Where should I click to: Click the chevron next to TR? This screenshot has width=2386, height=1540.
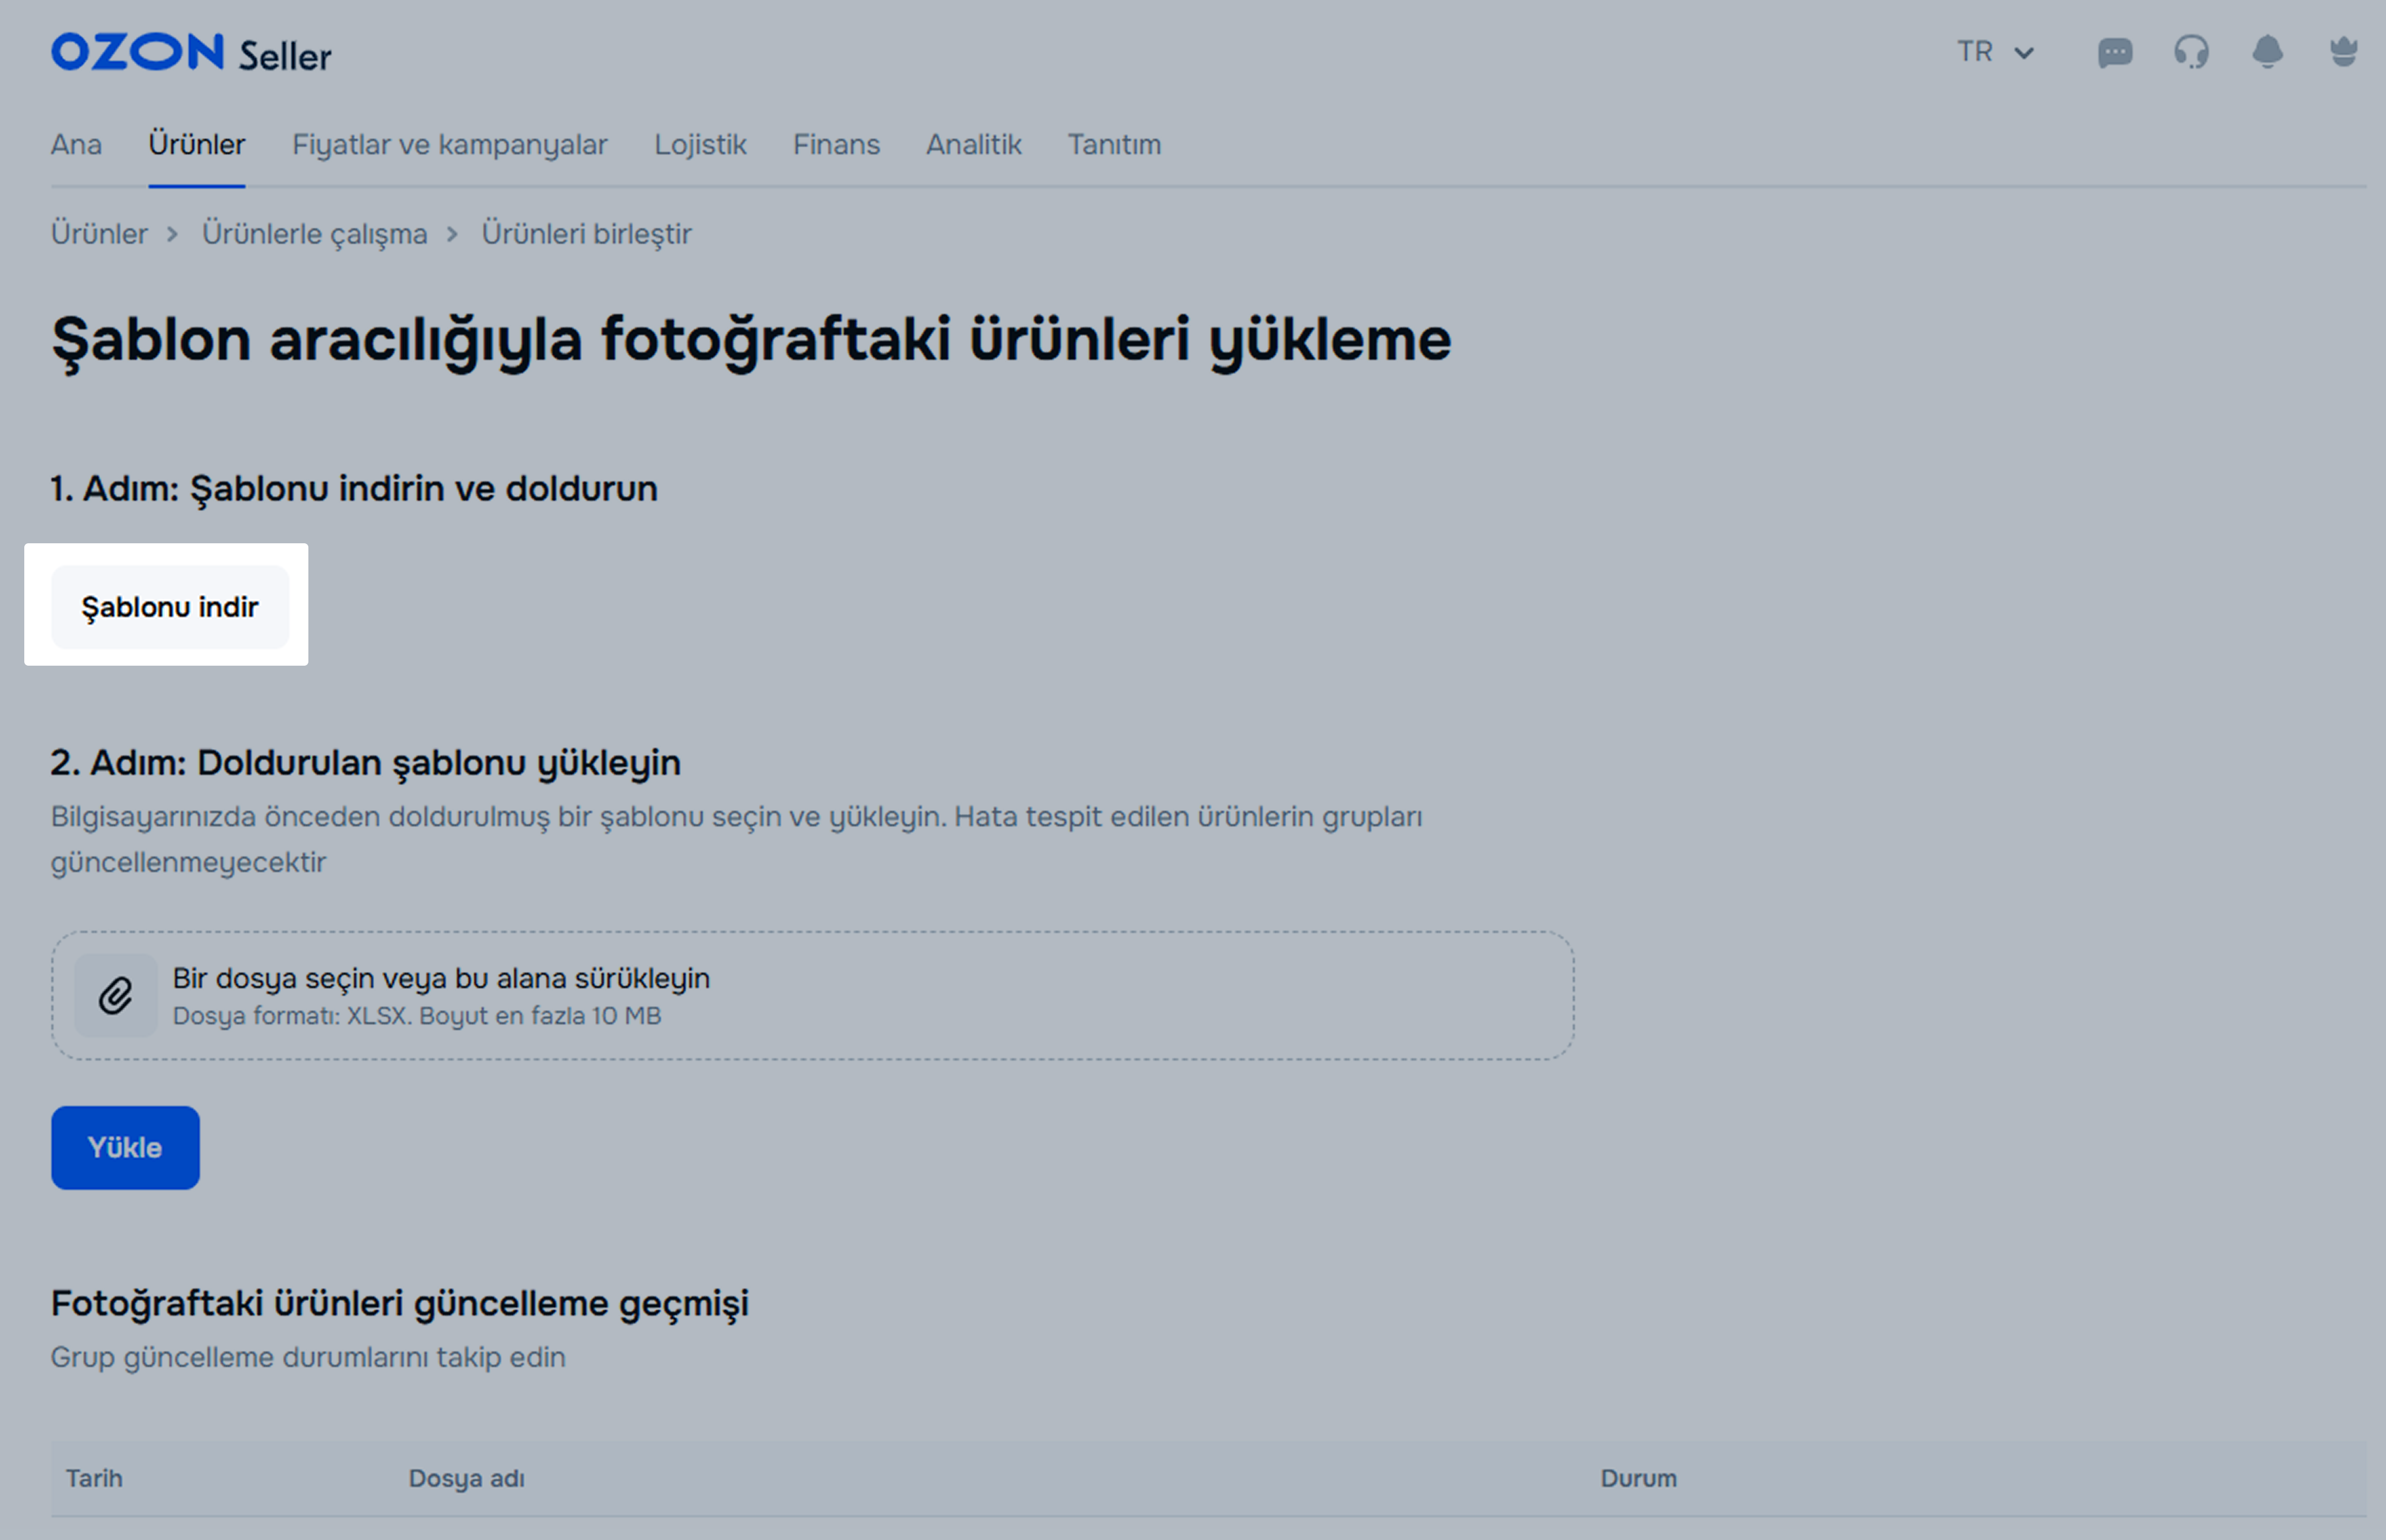coord(2024,53)
